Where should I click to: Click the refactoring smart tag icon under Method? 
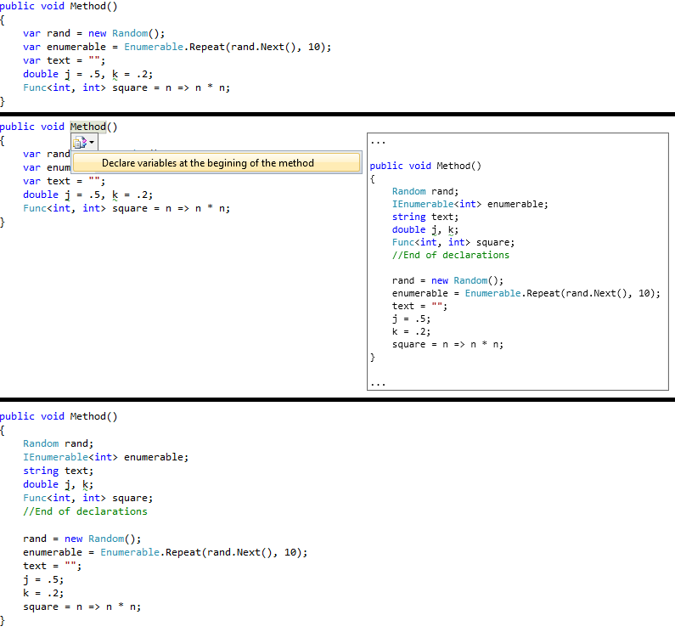[80, 143]
